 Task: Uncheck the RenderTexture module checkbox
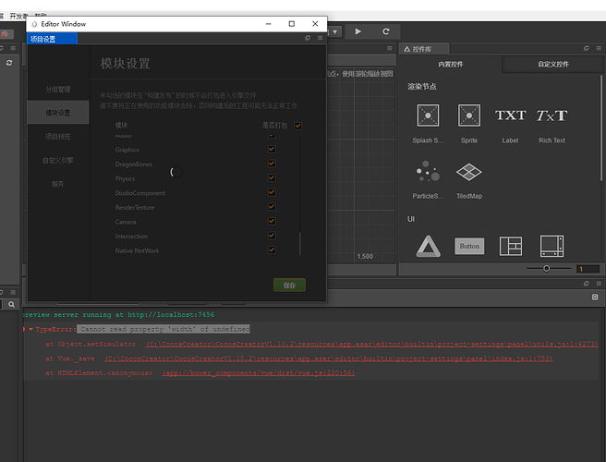(272, 206)
